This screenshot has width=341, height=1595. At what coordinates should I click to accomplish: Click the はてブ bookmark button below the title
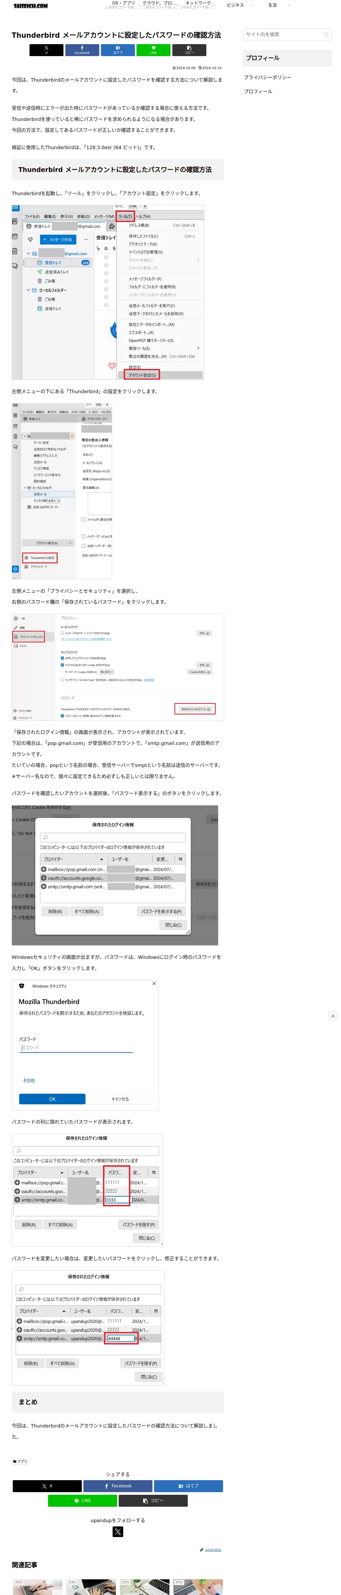coord(118,50)
